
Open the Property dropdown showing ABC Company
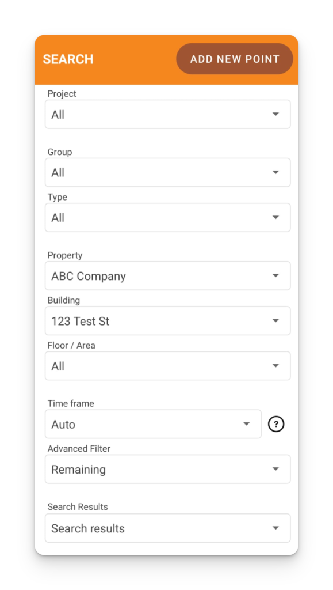pyautogui.click(x=167, y=276)
